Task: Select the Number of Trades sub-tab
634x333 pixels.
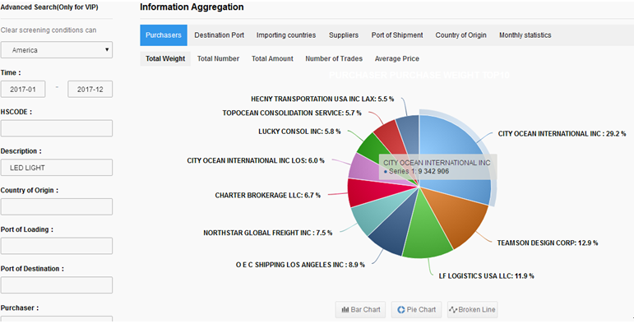Action: click(x=334, y=59)
